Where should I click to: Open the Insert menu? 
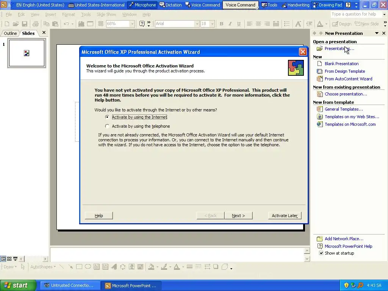click(50, 15)
